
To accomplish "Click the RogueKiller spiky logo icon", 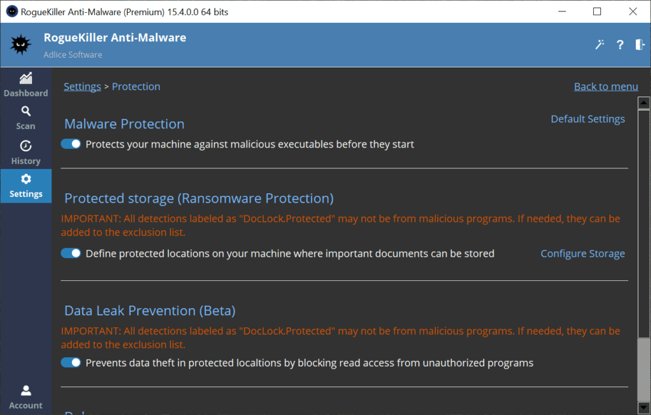I will pos(21,44).
